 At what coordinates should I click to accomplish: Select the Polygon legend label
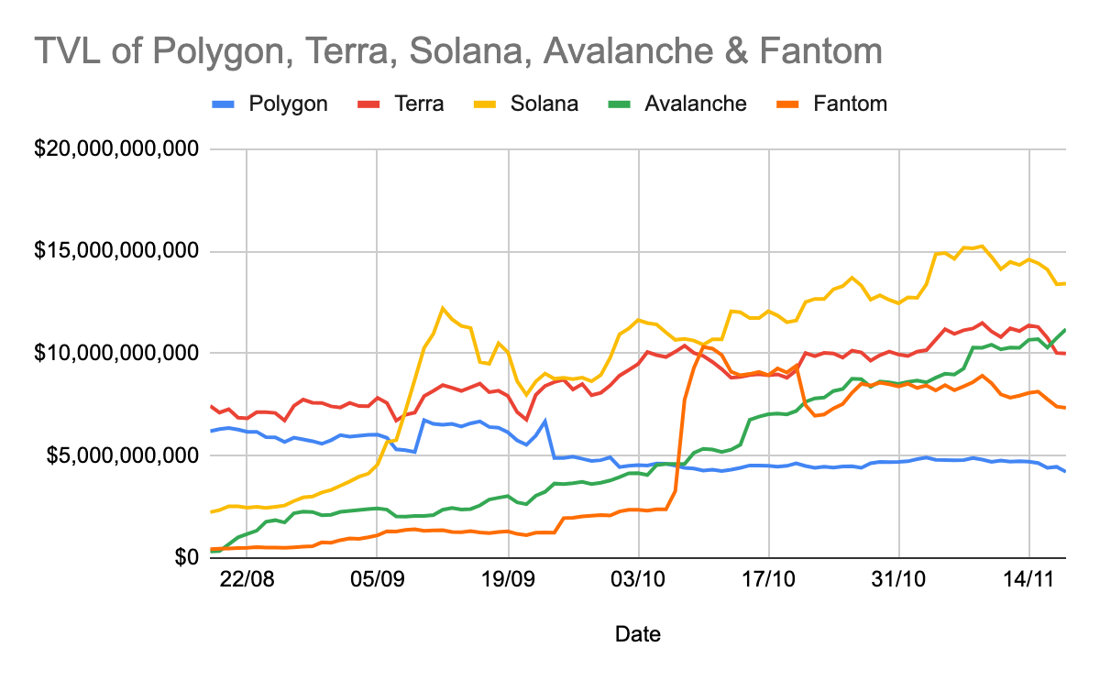click(288, 104)
